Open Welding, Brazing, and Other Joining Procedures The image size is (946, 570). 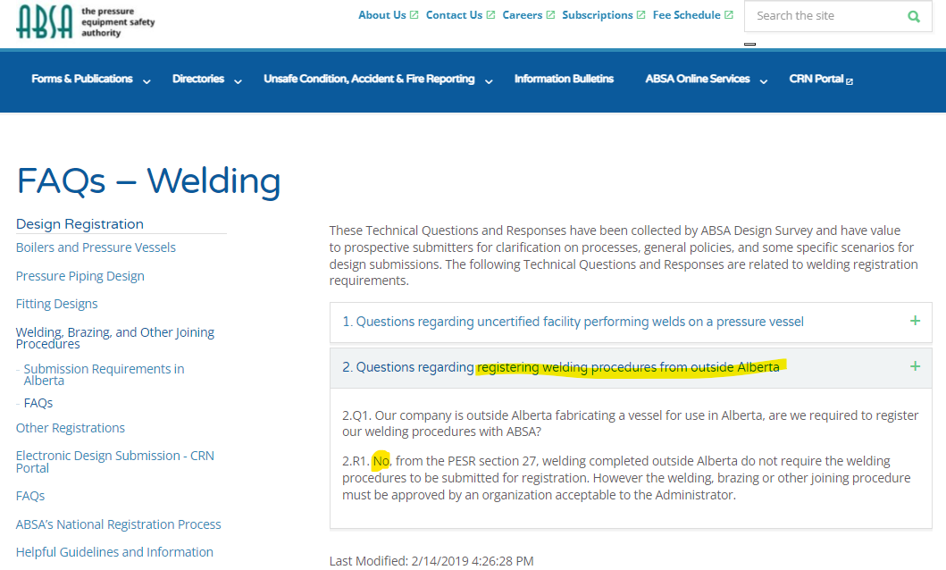click(x=114, y=338)
